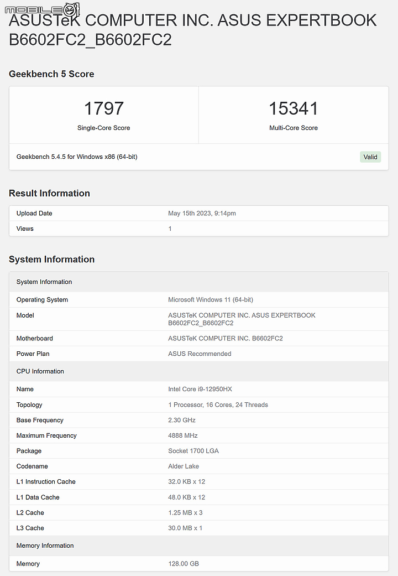Click the System Information section heading
Screen dimensions: 398x576
tap(52, 260)
